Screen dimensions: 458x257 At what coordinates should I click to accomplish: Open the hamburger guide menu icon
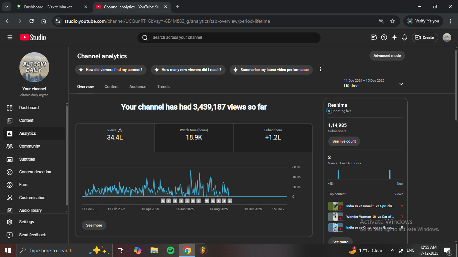click(10, 37)
